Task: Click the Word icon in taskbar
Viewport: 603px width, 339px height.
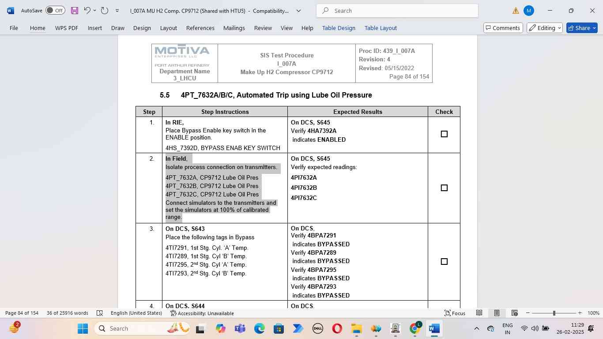Action: coord(434,328)
